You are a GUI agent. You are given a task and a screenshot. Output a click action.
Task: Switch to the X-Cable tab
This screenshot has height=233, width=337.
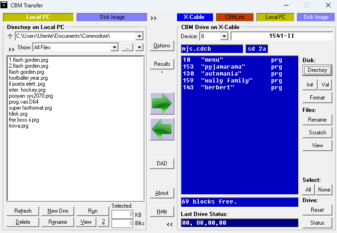tap(195, 17)
